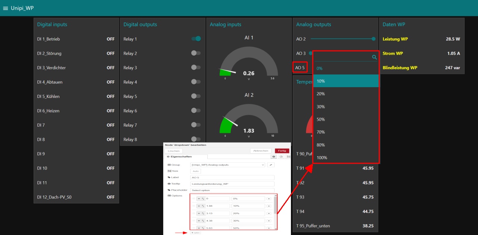This screenshot has width=478, height=235.
Task: Click the Leistung WP value 28.5 W
Action: pos(453,39)
